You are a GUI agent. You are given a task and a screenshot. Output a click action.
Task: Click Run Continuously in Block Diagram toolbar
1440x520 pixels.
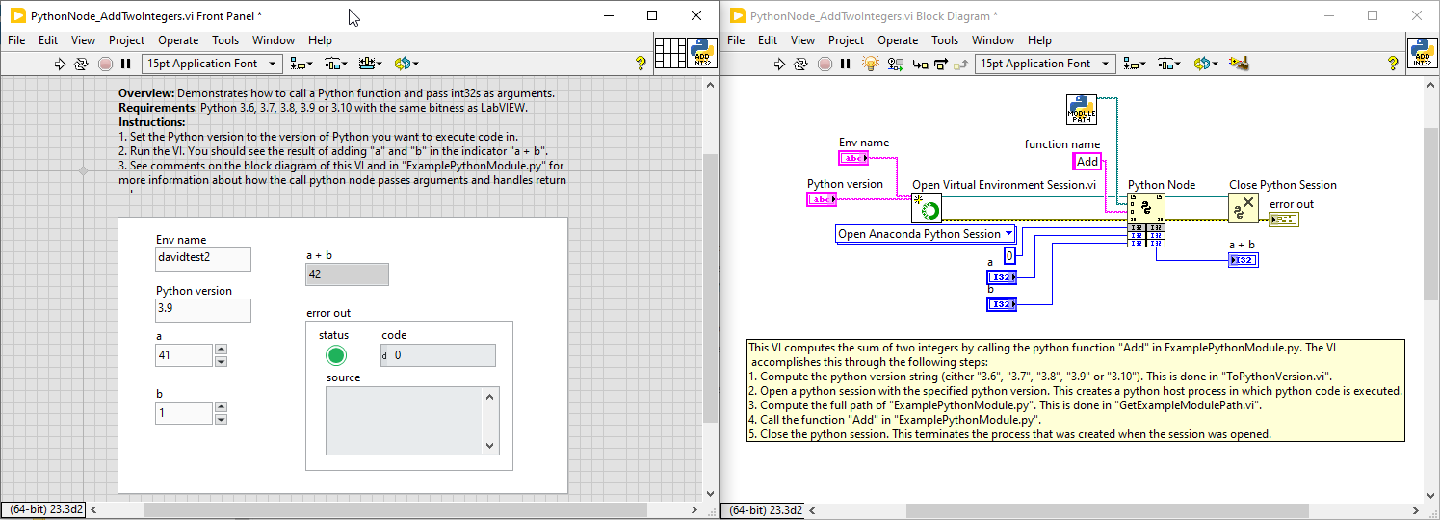800,64
